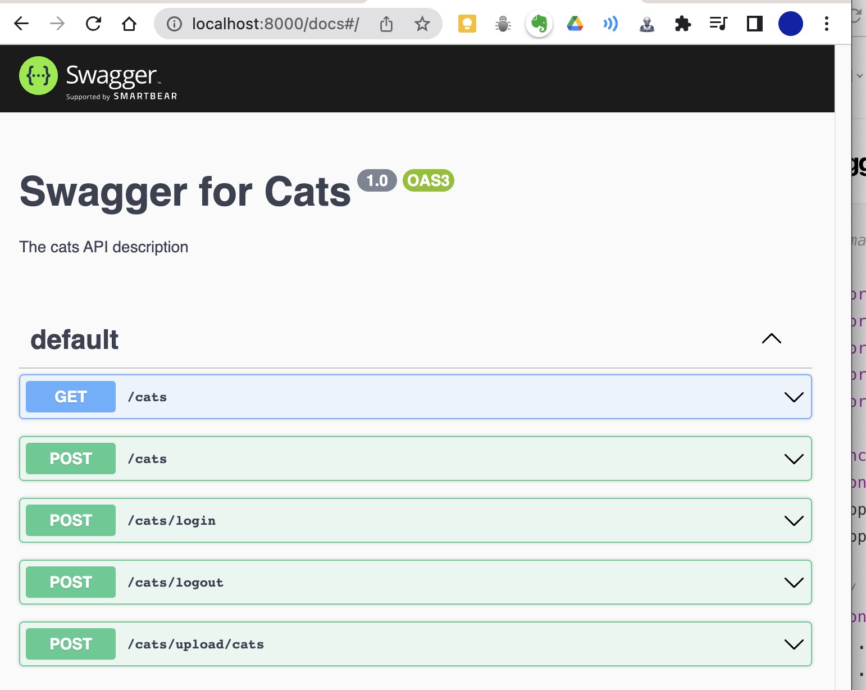
Task: Expand the POST /cats endpoint chevron
Action: (794, 459)
